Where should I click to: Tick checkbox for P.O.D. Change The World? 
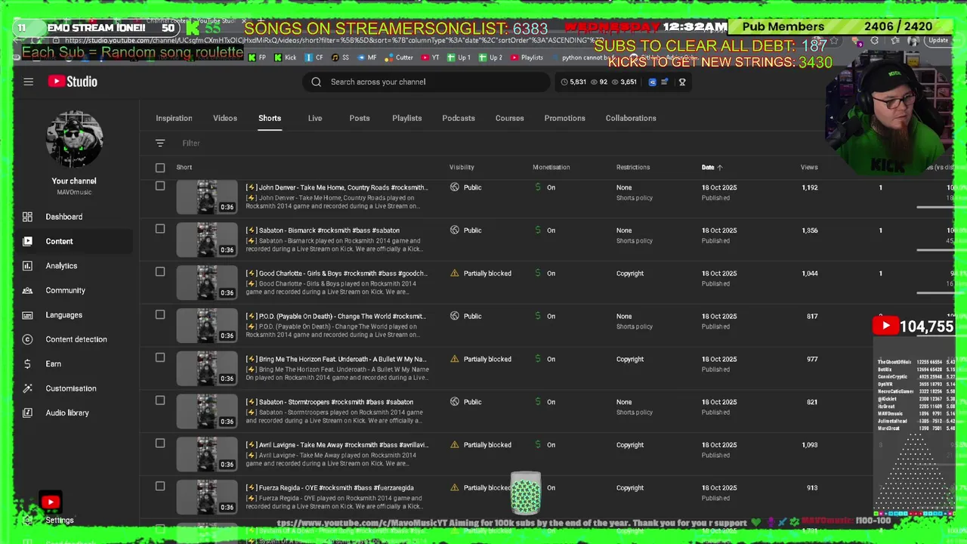(x=160, y=314)
